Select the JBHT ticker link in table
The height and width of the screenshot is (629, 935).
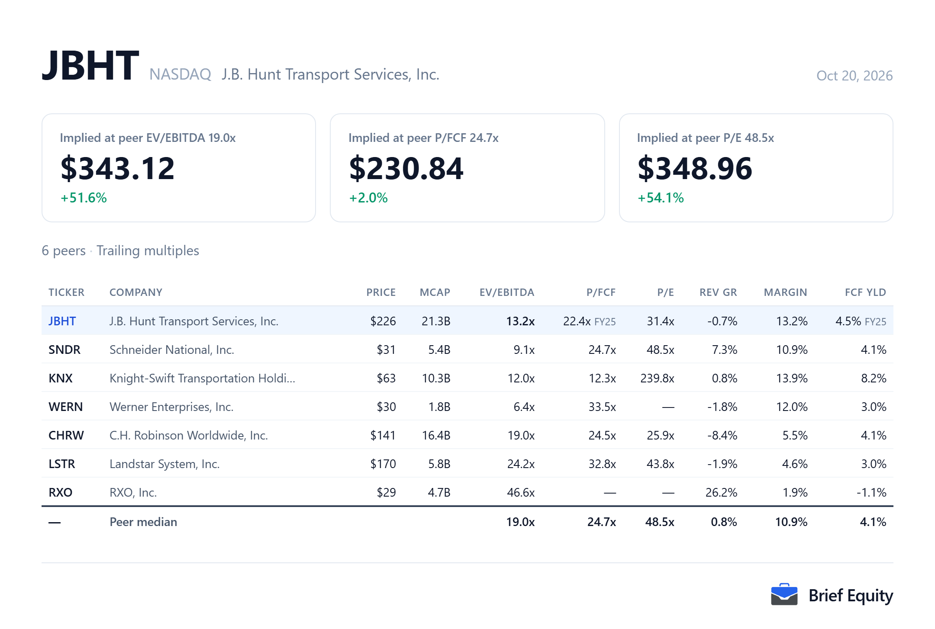point(62,321)
